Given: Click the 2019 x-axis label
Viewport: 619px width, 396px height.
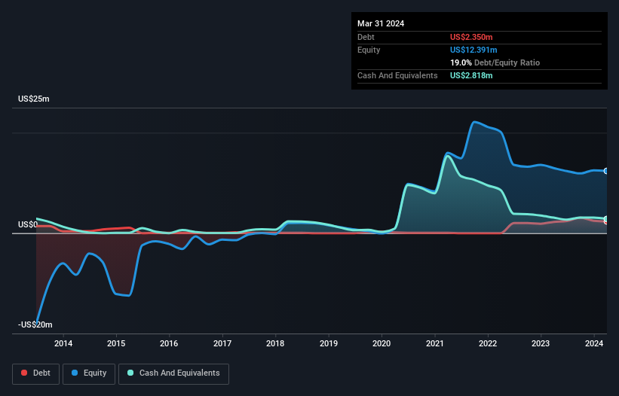Looking at the screenshot, I should point(329,343).
